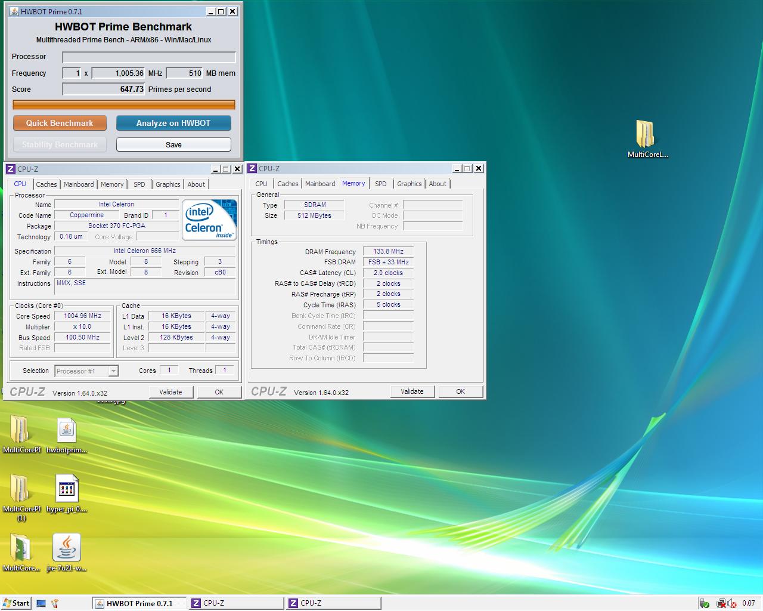Click the Intel Celeron inside logo
This screenshot has height=611, width=763.
[x=210, y=220]
